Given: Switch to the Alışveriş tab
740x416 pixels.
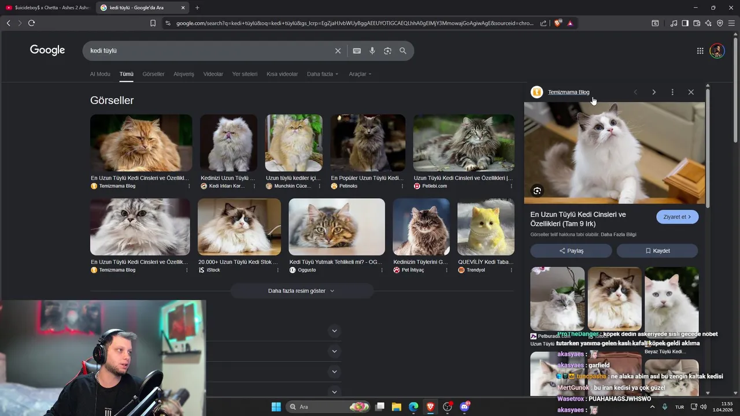Looking at the screenshot, I should [x=184, y=74].
